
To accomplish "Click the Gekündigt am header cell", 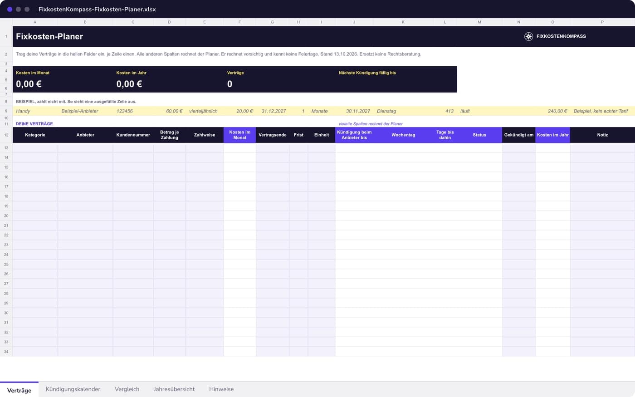I will (x=519, y=135).
